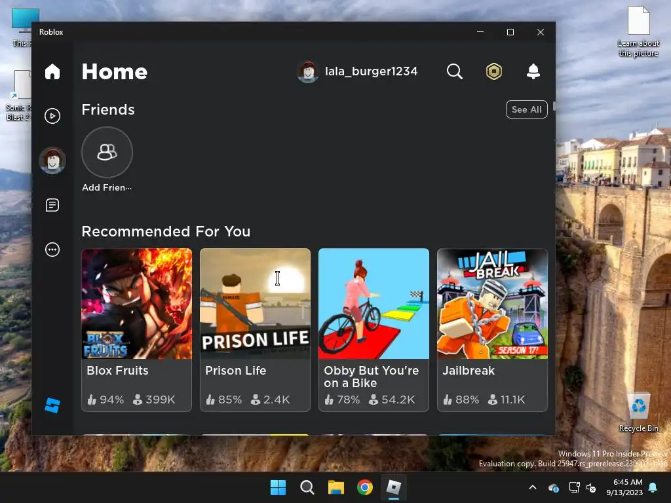Click the 2.4K player count

click(271, 400)
